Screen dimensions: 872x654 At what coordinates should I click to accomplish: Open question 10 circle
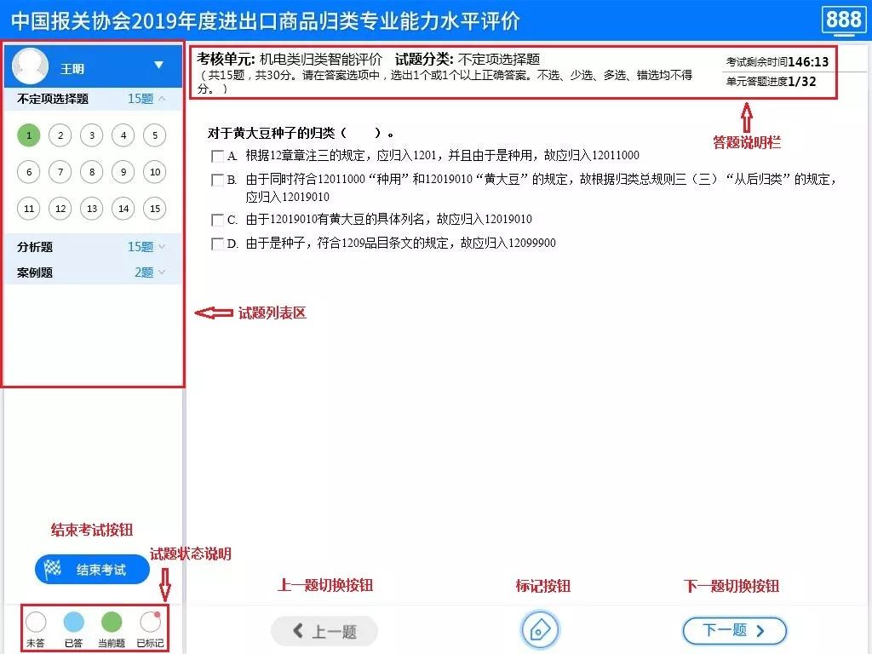coord(155,172)
